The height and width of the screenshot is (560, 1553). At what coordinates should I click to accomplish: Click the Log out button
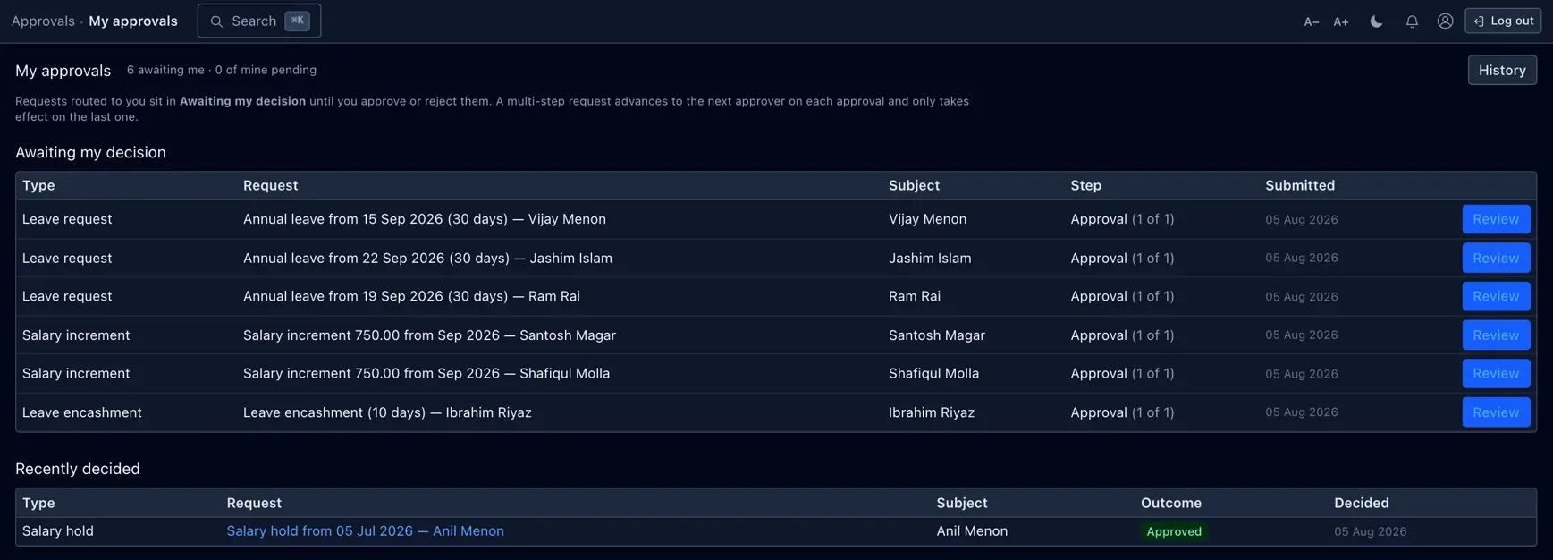[x=1503, y=21]
